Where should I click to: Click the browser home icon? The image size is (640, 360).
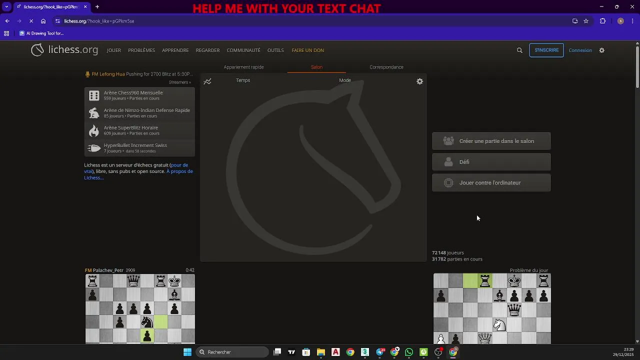43,21
